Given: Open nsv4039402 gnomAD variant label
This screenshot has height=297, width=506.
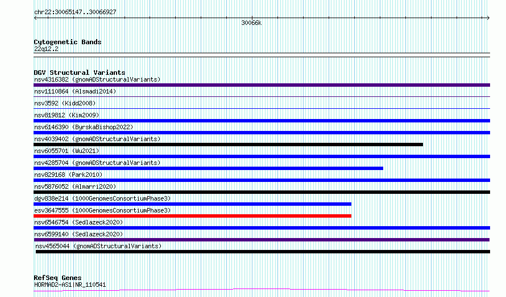Looking at the screenshot, I should [x=97, y=139].
